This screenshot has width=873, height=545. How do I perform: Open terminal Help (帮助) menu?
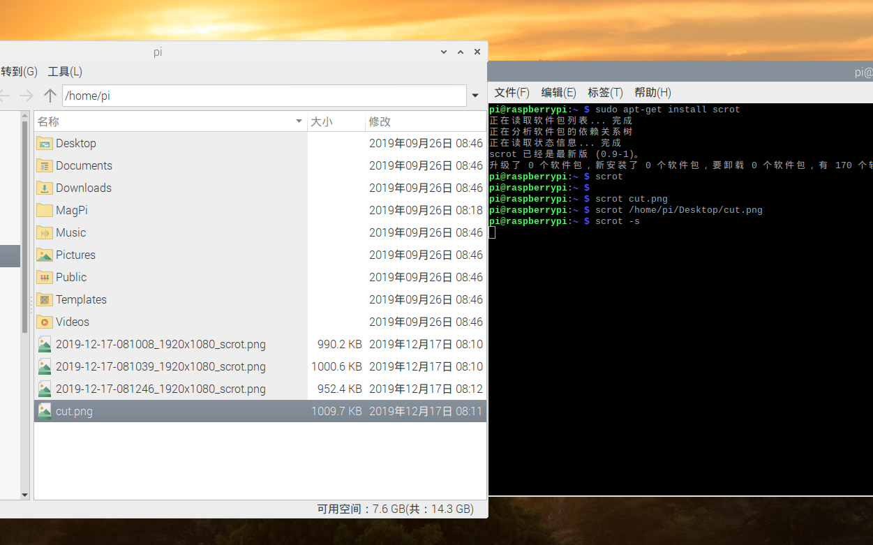click(652, 92)
